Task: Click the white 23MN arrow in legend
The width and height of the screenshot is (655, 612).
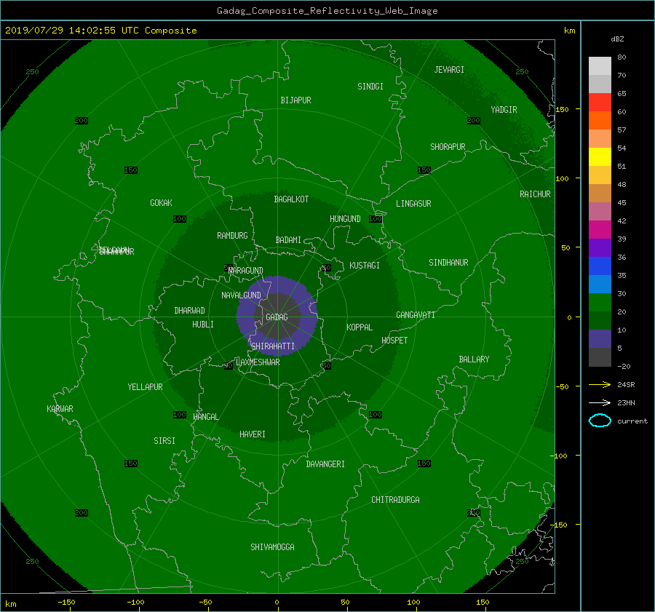Action: (x=600, y=402)
